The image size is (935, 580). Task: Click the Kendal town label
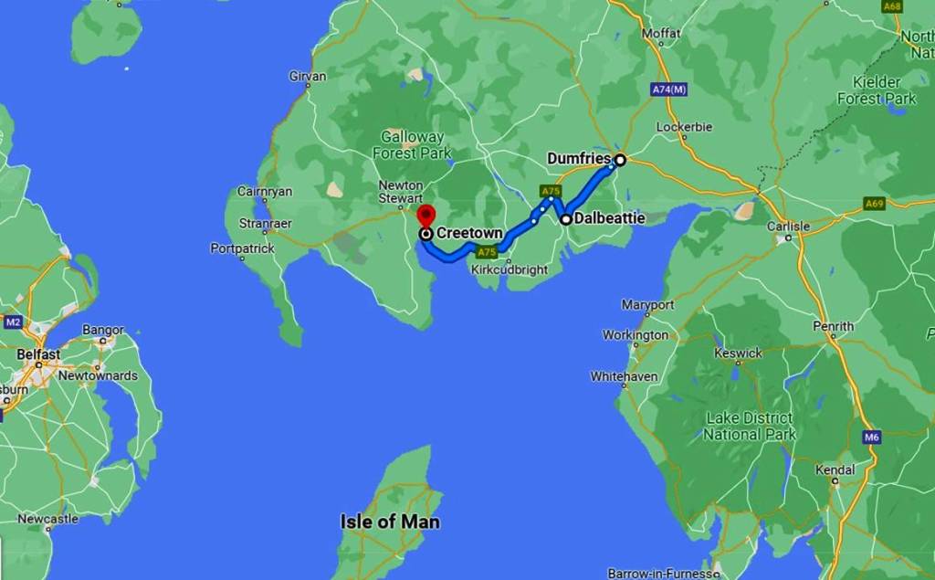pos(835,469)
